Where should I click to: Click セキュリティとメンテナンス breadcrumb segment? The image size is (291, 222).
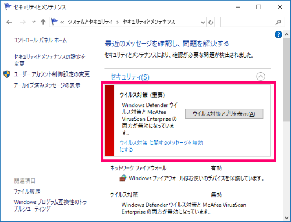click(x=149, y=22)
